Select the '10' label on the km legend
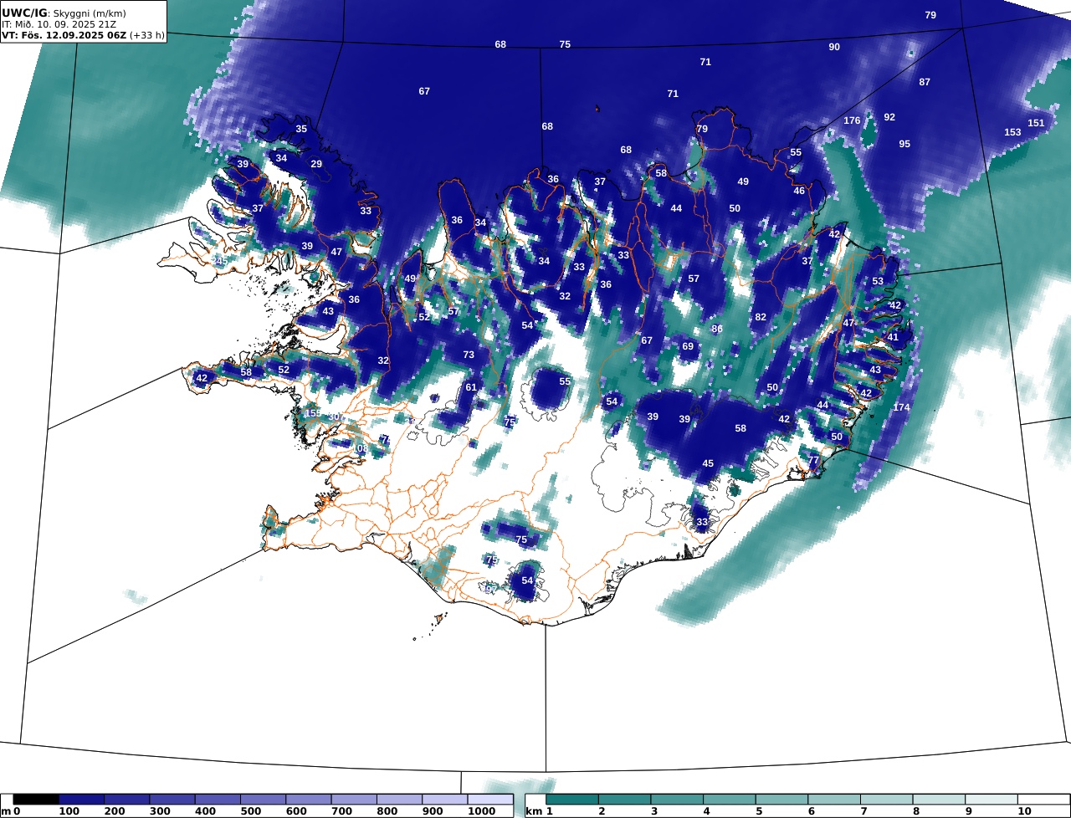This screenshot has height=818, width=1071. pyautogui.click(x=1023, y=811)
